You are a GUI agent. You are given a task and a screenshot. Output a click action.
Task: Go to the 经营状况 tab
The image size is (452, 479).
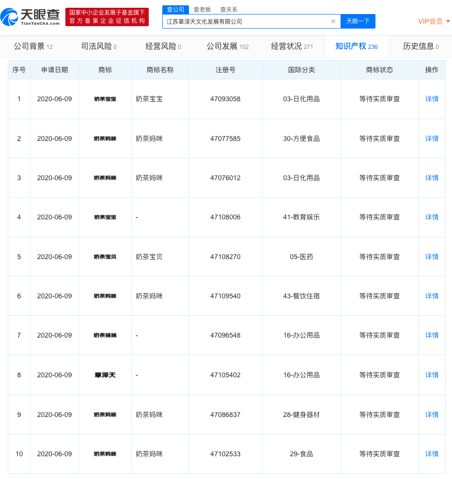click(292, 46)
